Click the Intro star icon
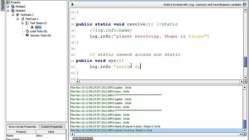The width and height of the screenshot is (249, 140). [32, 27]
